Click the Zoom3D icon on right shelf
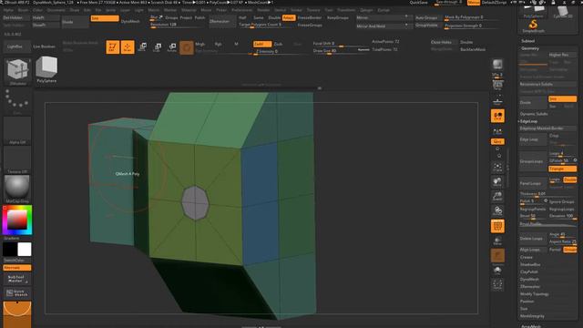The height and width of the screenshot is (328, 583). click(x=497, y=197)
